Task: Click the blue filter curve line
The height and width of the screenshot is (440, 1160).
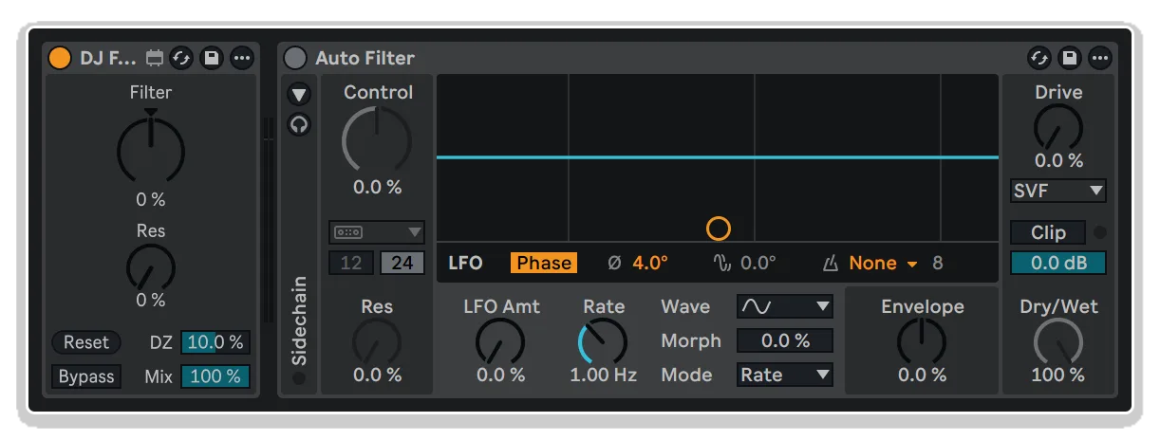Action: coord(718,156)
